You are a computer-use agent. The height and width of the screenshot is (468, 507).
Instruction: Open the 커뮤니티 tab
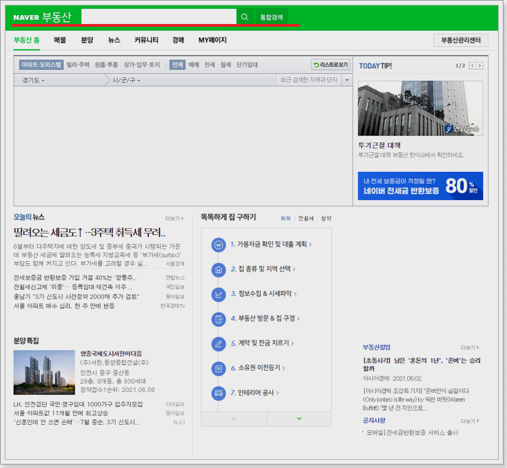146,40
